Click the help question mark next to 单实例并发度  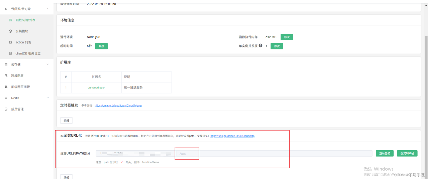coord(260,46)
